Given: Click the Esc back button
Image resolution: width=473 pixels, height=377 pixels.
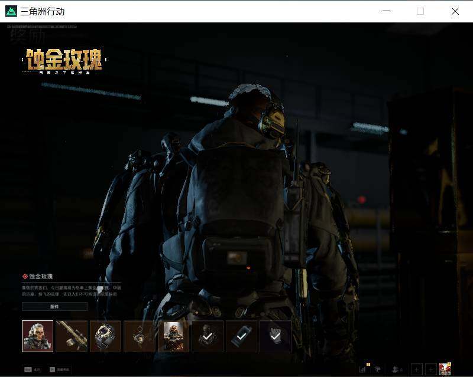Looking at the screenshot, I should [33, 369].
